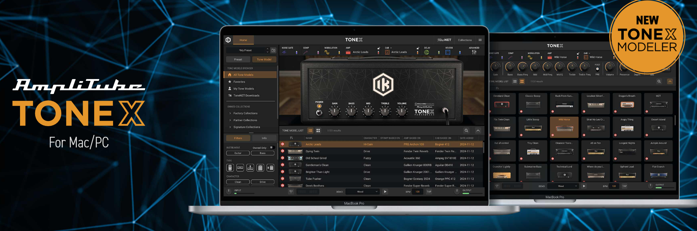Collapse the Tone Model List in front window
The width and height of the screenshot is (697, 231).
[x=478, y=131]
